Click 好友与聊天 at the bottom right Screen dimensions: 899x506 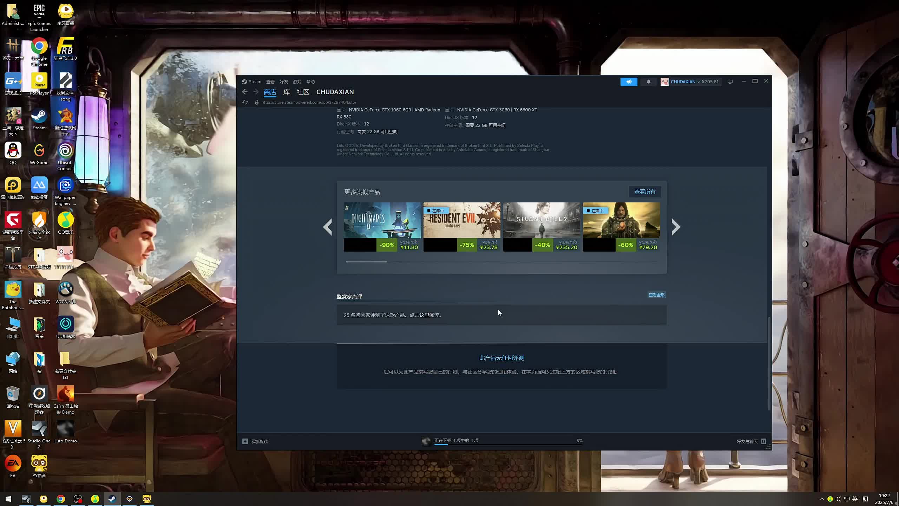(747, 442)
